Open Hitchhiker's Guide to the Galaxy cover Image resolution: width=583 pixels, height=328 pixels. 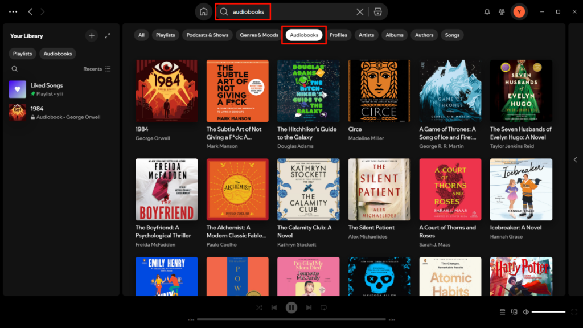click(308, 91)
